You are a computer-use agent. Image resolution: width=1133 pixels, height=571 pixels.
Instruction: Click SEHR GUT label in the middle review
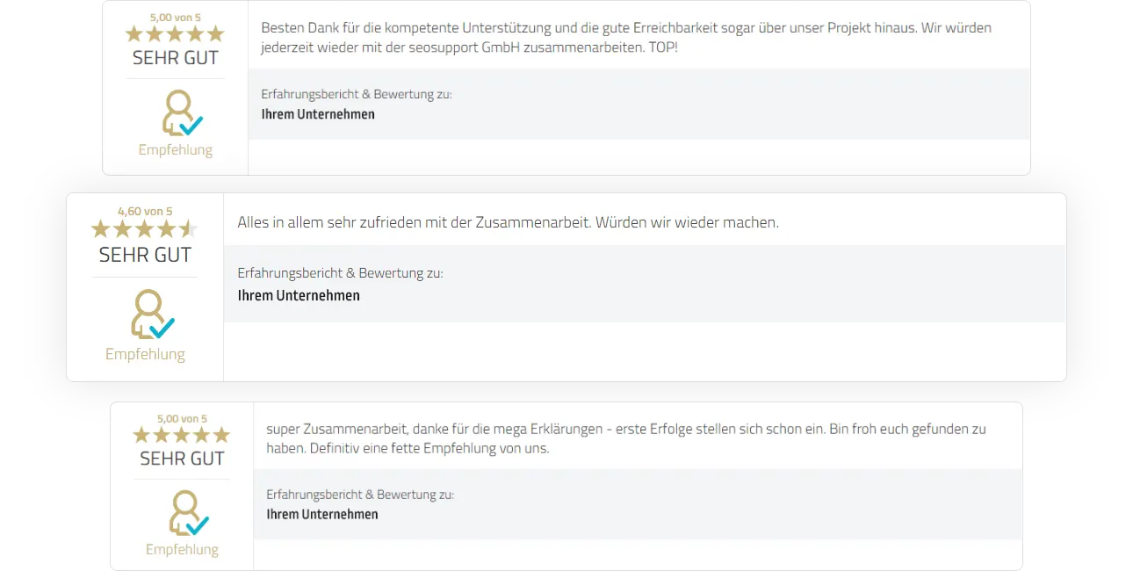[x=145, y=255]
